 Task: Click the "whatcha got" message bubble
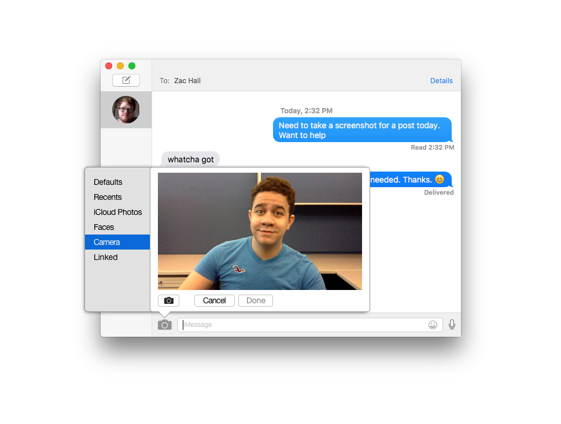pos(191,159)
